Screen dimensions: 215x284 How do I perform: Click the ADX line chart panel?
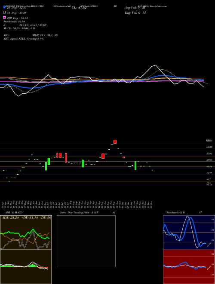26,232
